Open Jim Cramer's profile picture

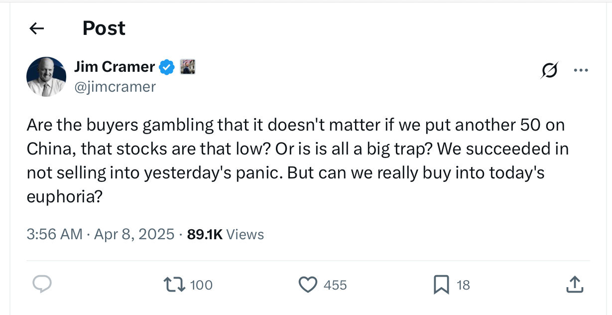coord(46,76)
